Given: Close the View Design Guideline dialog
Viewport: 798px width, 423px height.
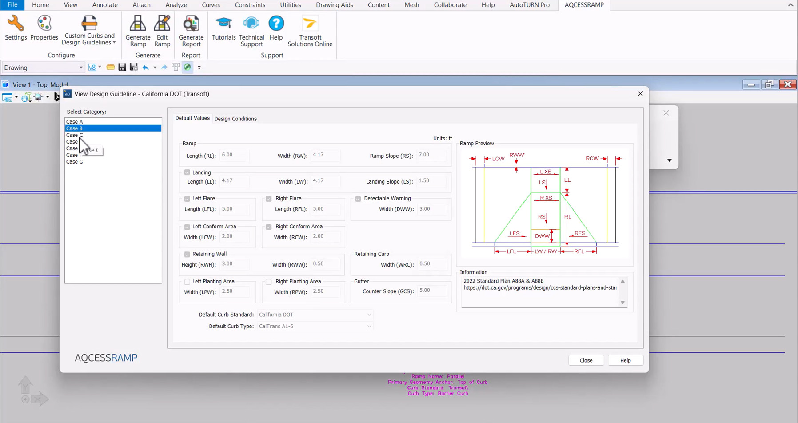Looking at the screenshot, I should pyautogui.click(x=640, y=94).
